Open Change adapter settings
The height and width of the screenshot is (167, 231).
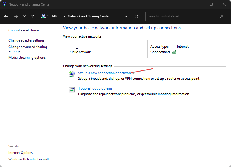26,40
